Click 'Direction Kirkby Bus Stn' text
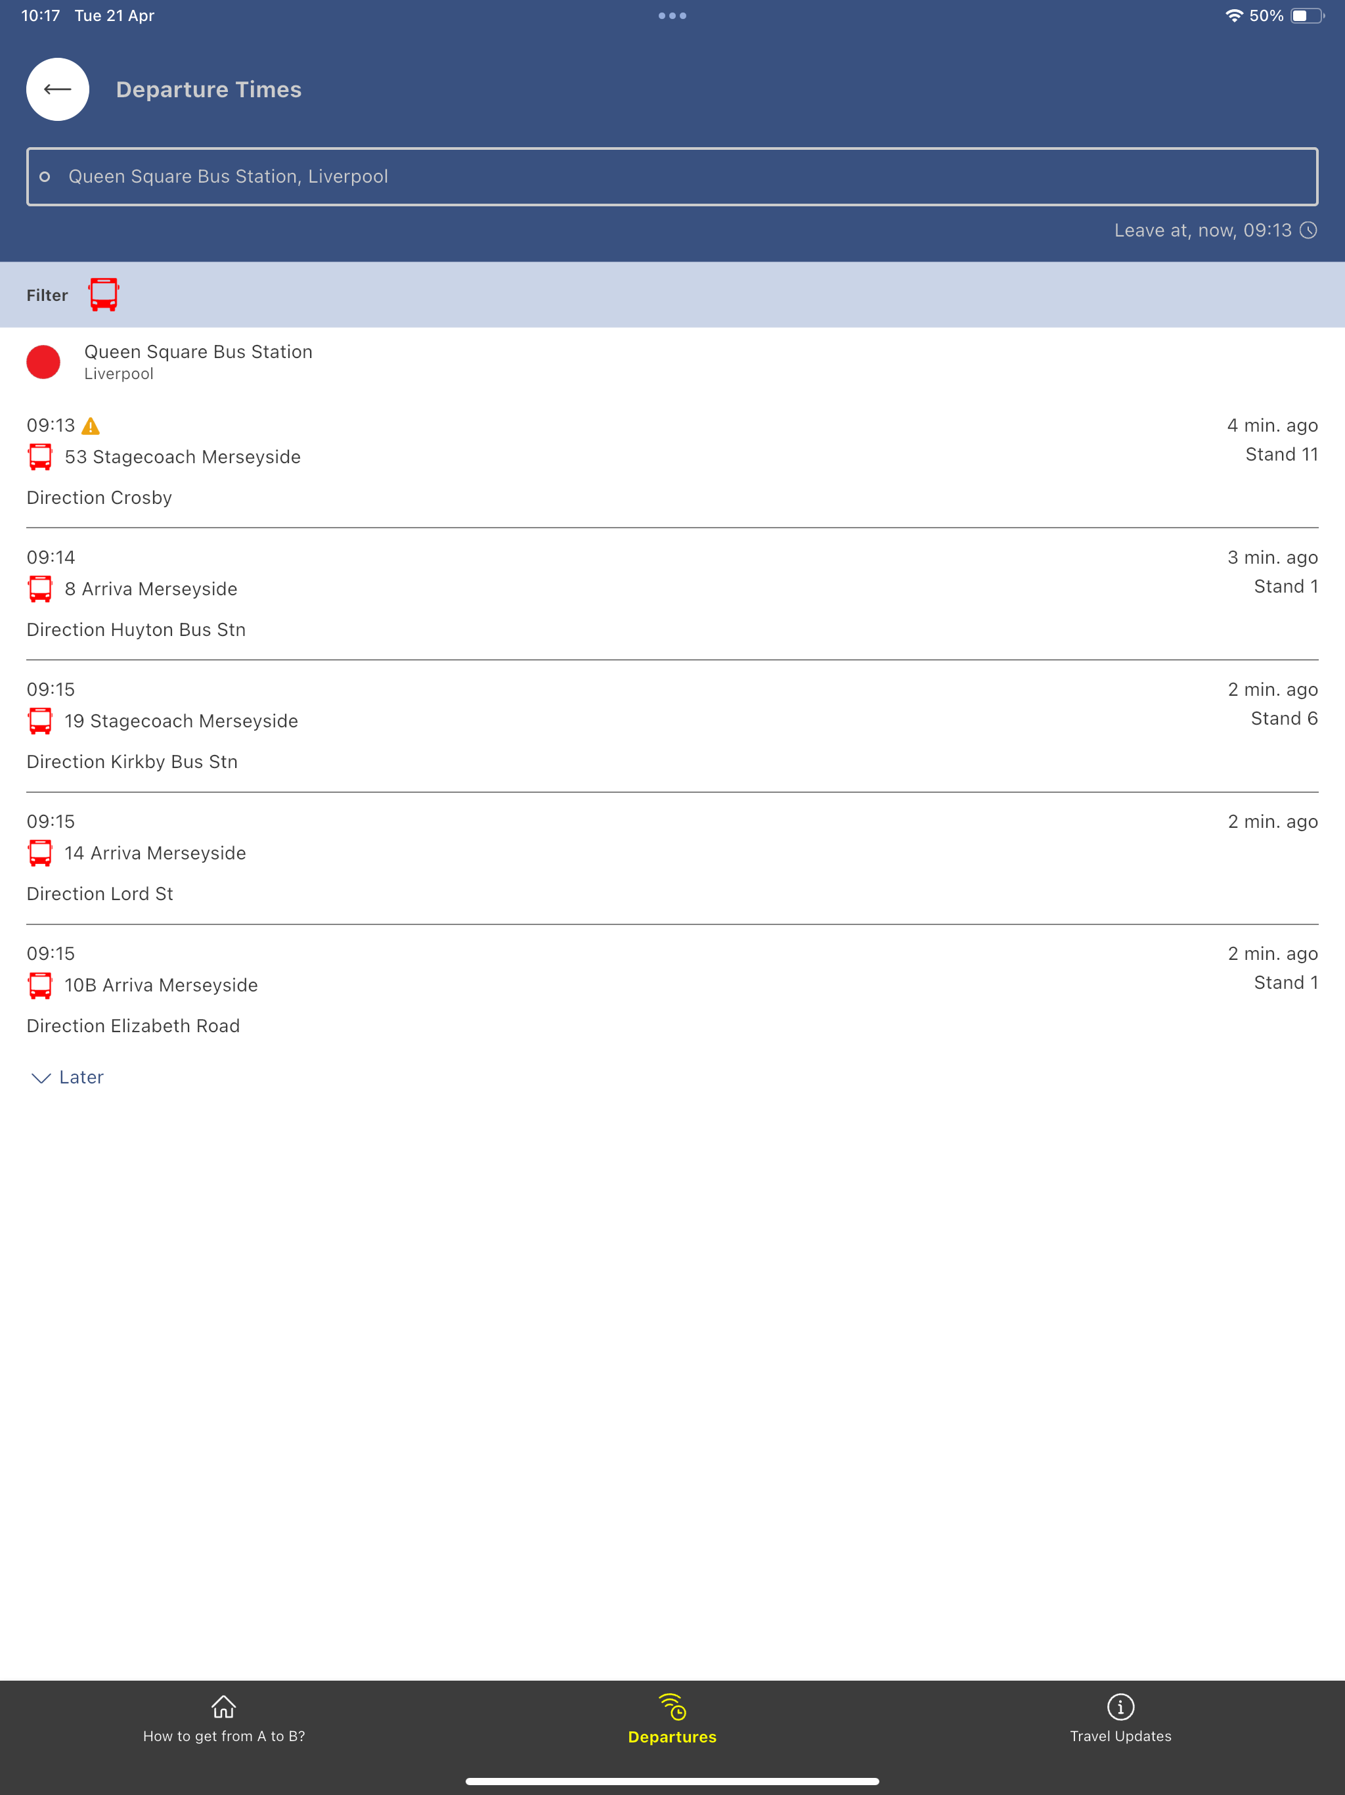Screen dimensions: 1345x1795 (132, 762)
